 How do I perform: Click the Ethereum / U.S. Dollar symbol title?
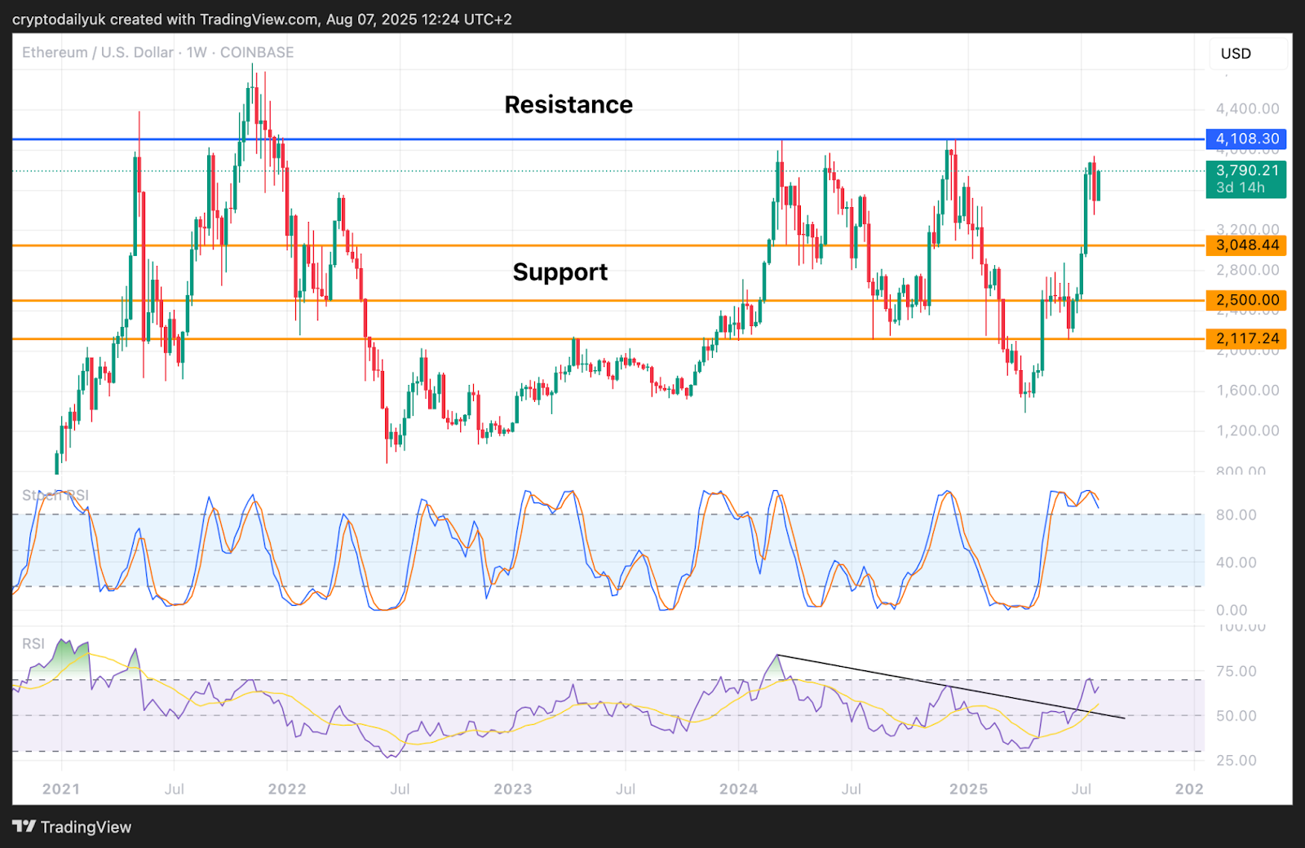pyautogui.click(x=98, y=53)
